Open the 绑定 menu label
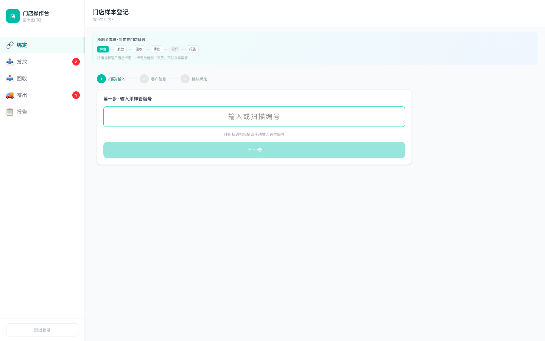This screenshot has height=341, width=545. tap(22, 45)
